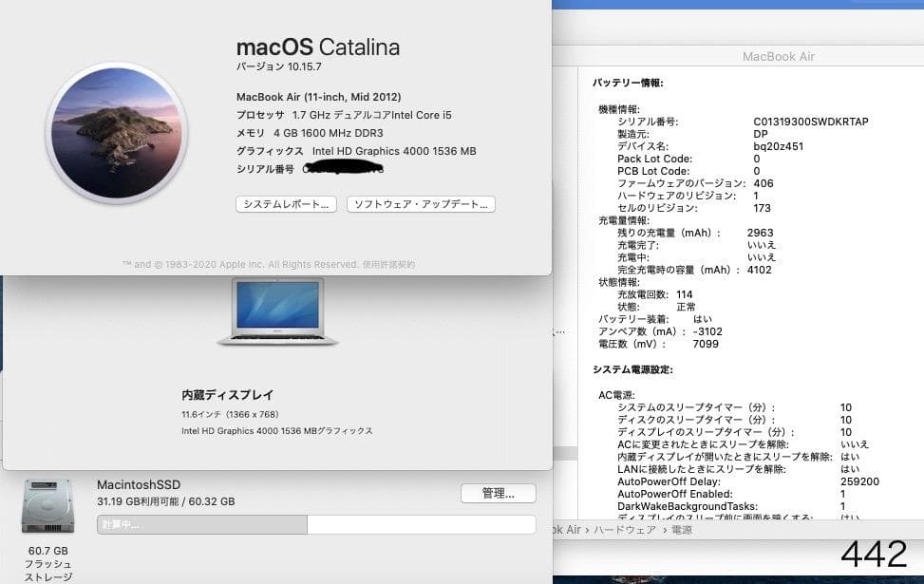Select the PCB Lot Code: label
924x584 pixels.
click(653, 171)
